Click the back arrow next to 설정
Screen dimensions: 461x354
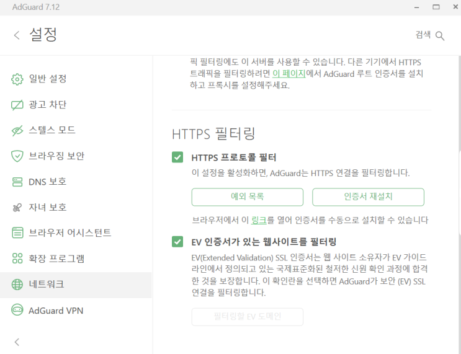[x=17, y=35]
